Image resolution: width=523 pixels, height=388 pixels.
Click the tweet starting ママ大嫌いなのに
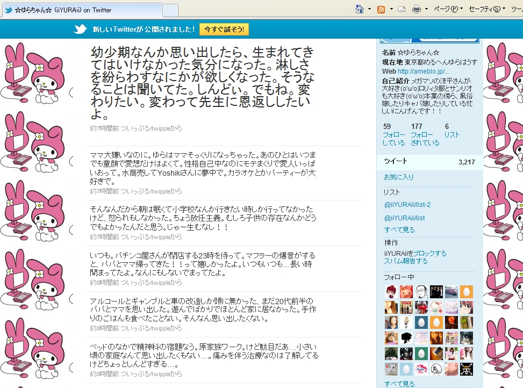pos(203,168)
